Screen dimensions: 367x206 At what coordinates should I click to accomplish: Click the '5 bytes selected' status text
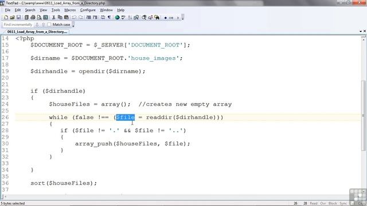[13, 204]
